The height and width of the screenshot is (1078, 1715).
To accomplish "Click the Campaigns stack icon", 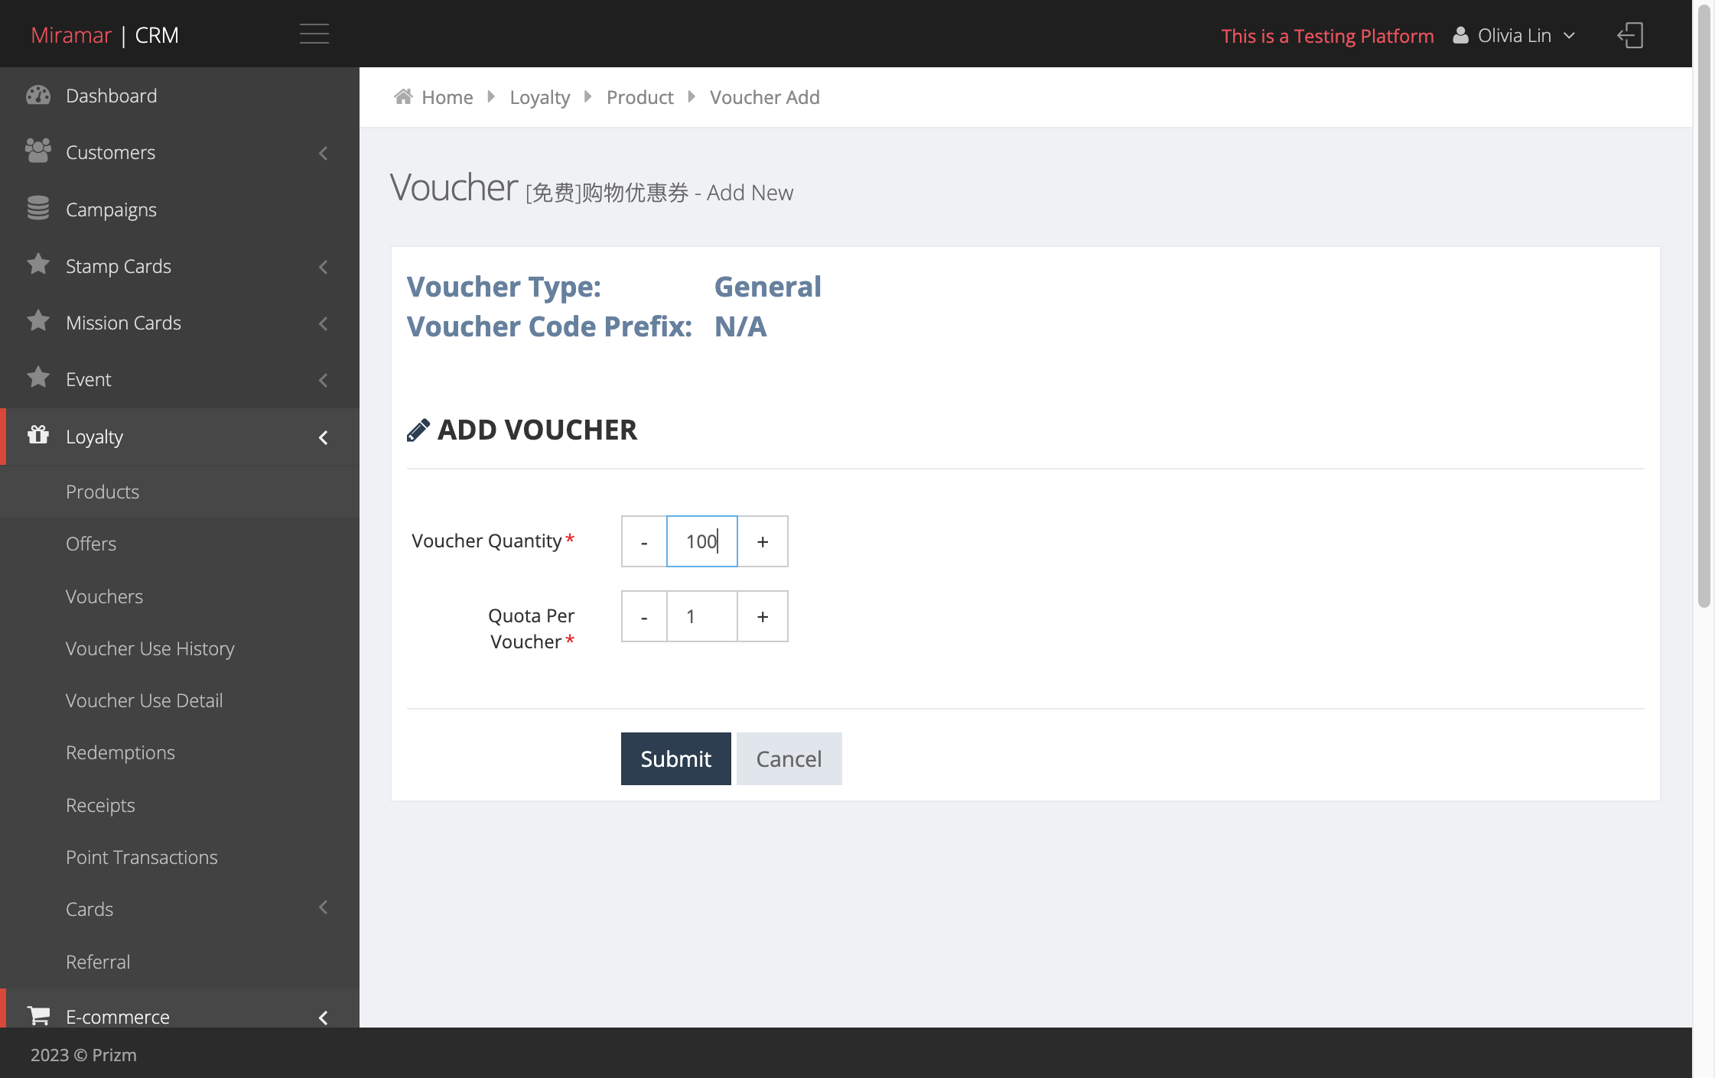I will [38, 208].
